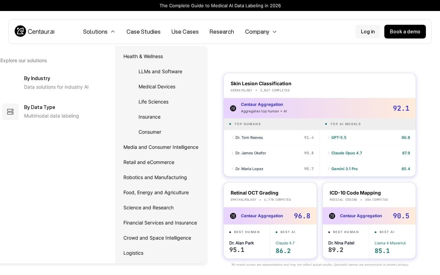Click the Log in button
Viewport: 440px width, 275px height.
tap(368, 32)
